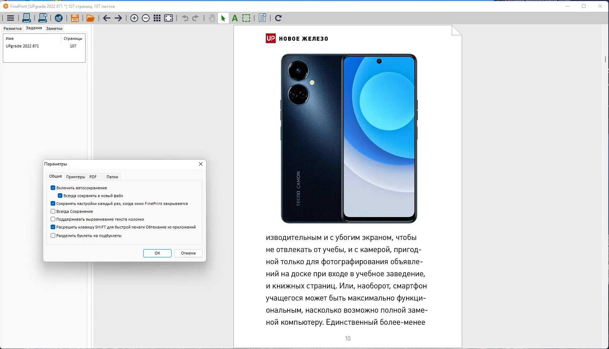Activate the hand pan tool
Viewport: 609px width, 349px height.
(x=212, y=18)
